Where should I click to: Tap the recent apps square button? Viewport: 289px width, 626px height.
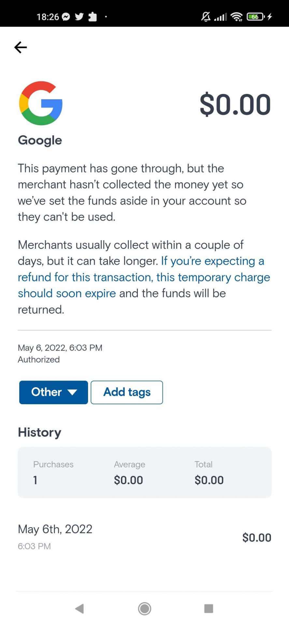pos(209,608)
